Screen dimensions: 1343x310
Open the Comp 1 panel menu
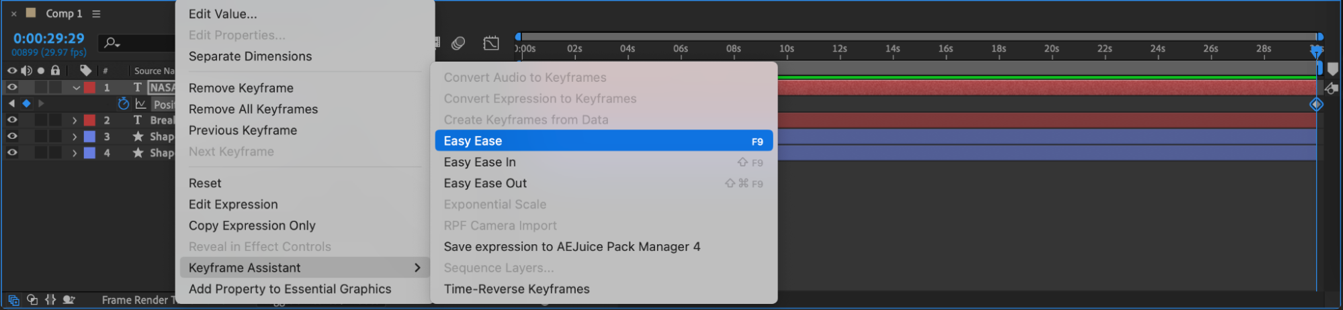coord(96,13)
